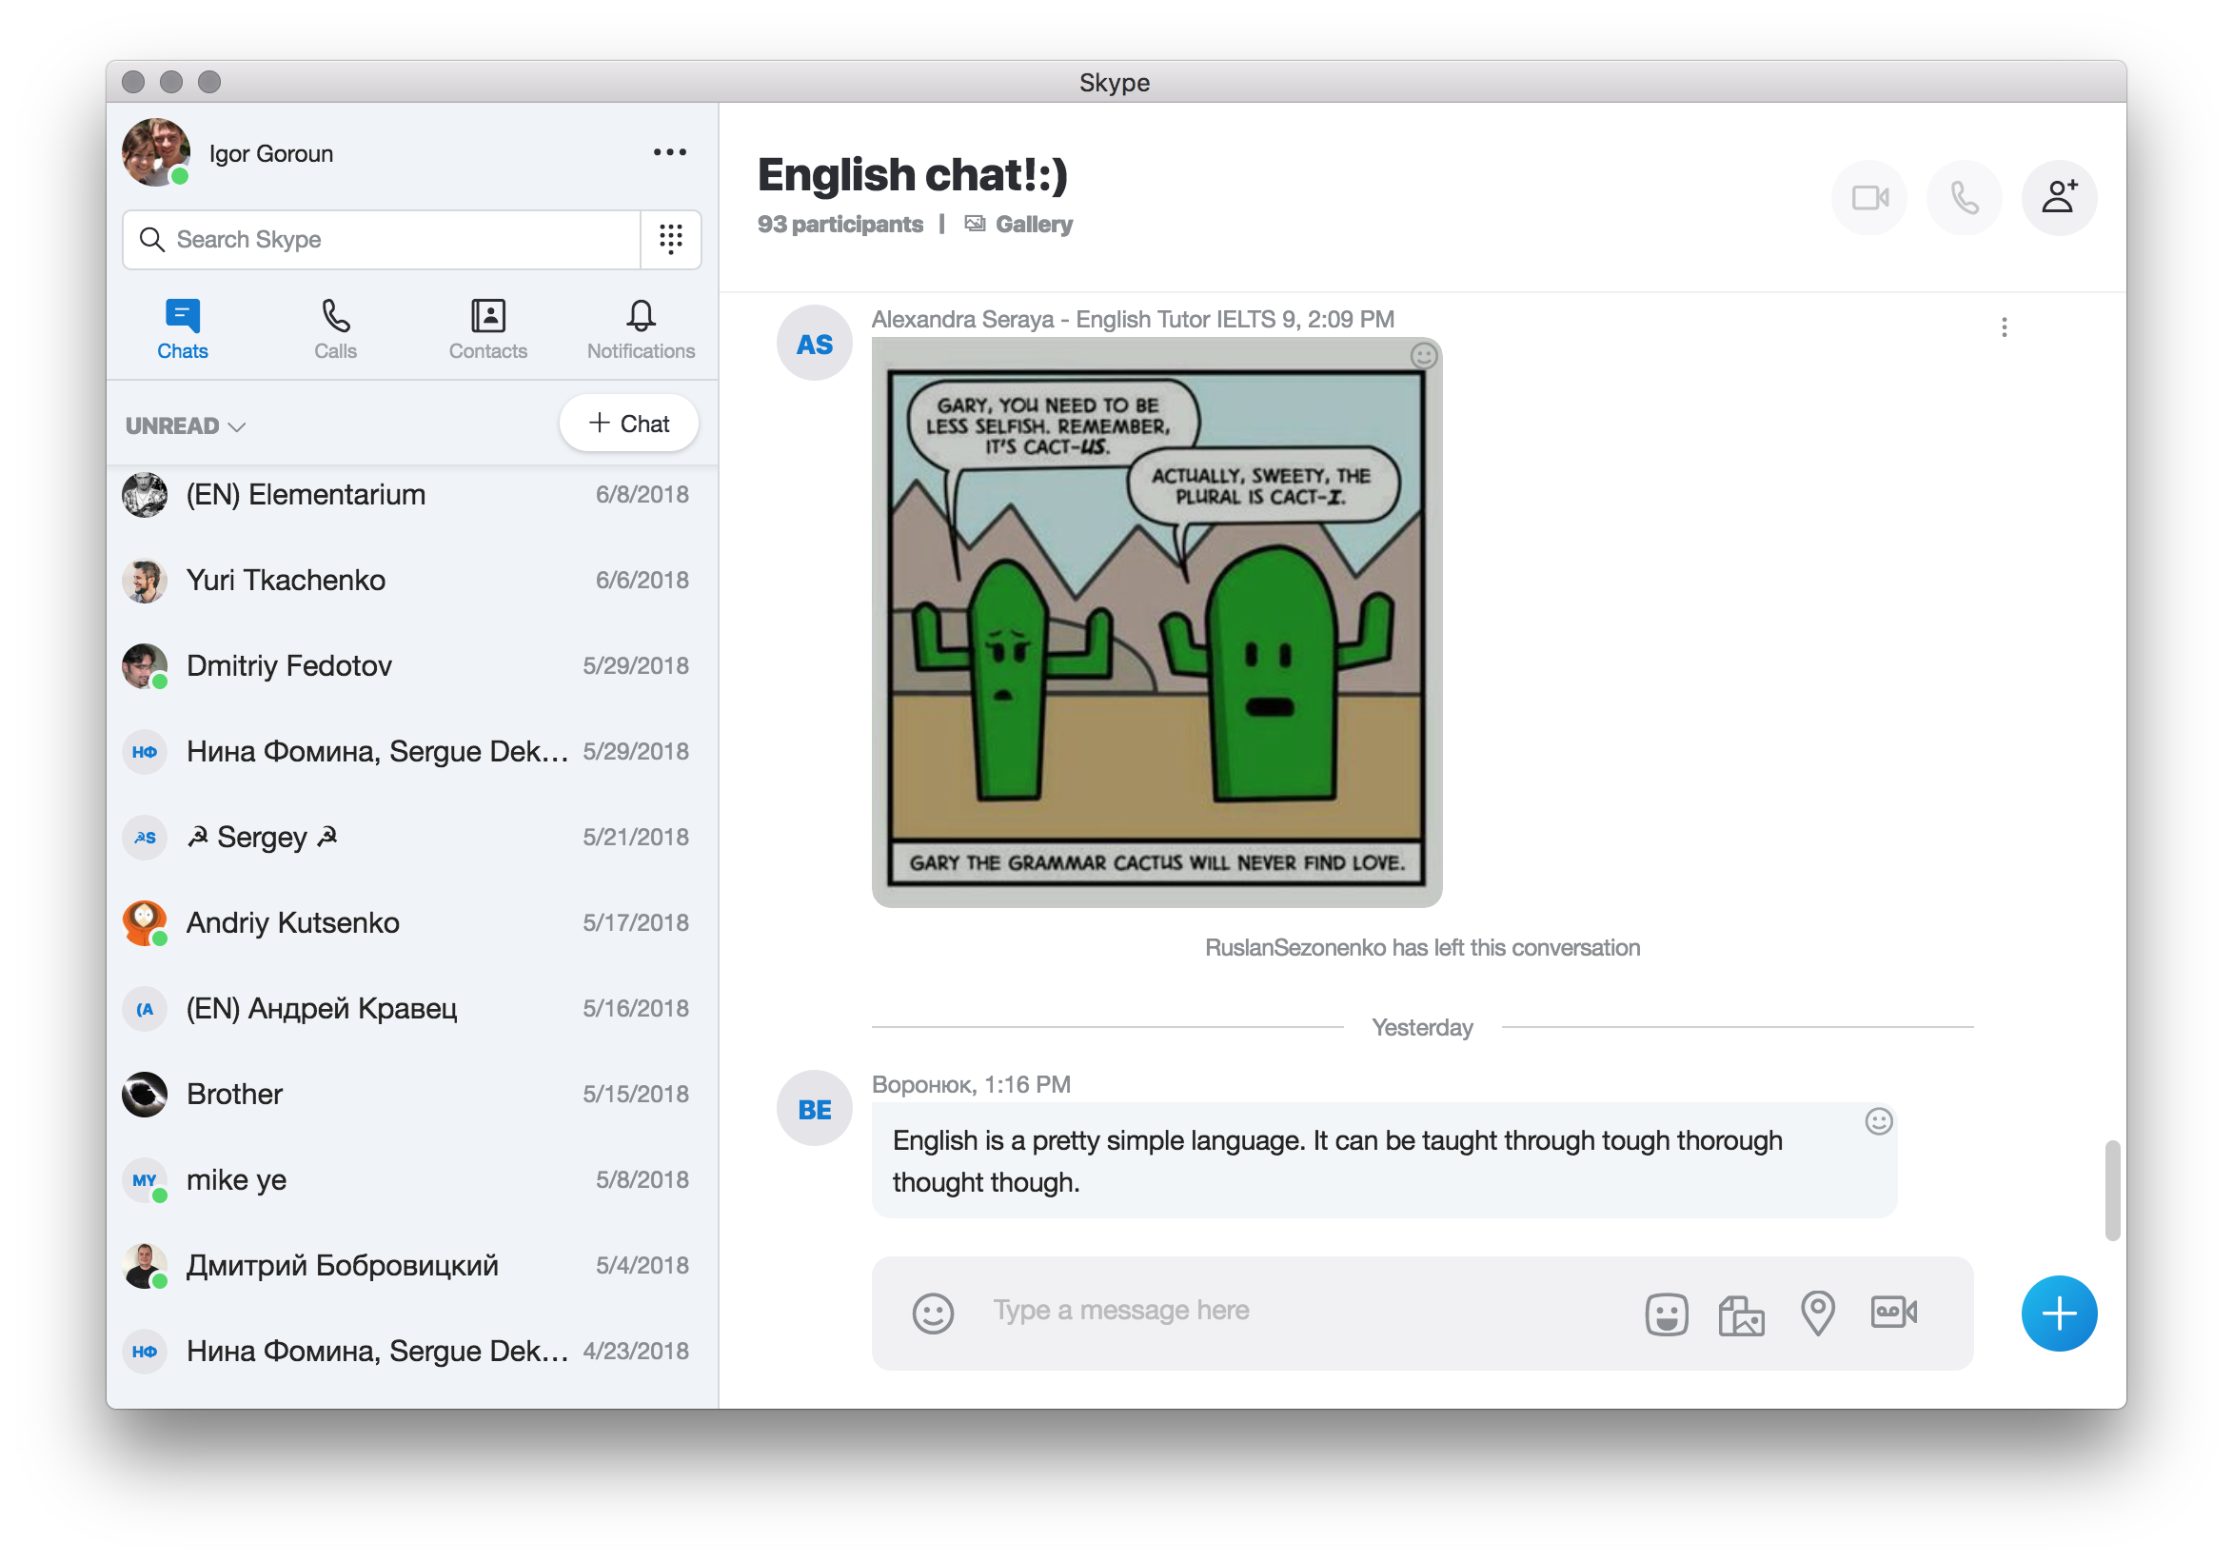The width and height of the screenshot is (2233, 1561).
Task: Click the blue plus button
Action: point(2058,1313)
